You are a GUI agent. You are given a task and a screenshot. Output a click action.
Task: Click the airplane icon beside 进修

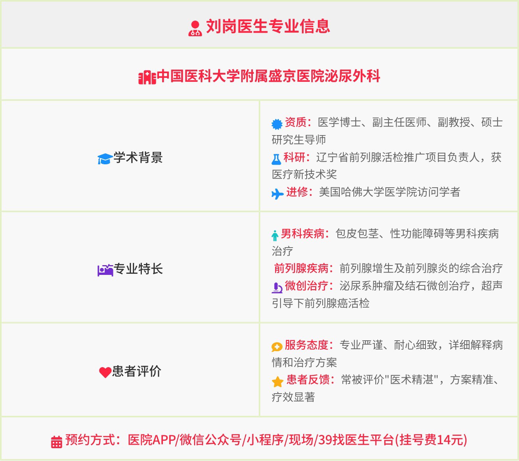tap(277, 194)
